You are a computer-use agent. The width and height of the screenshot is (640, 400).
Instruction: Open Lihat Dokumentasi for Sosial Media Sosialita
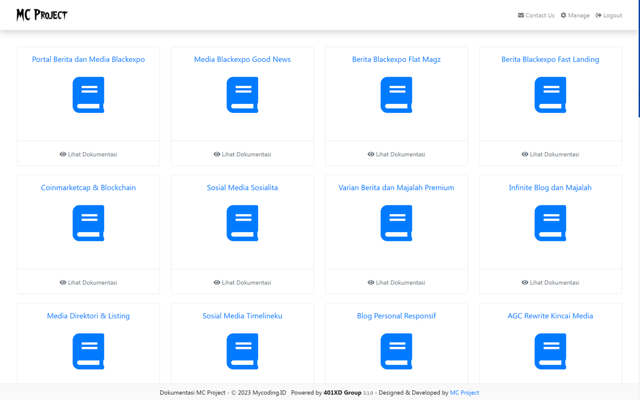(x=242, y=283)
